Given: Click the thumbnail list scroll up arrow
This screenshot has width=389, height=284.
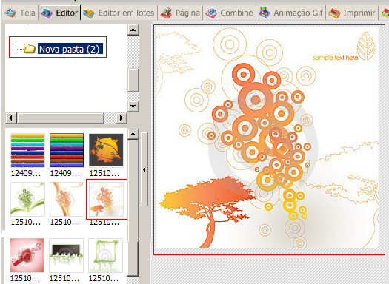Looking at the screenshot, I should click(133, 134).
